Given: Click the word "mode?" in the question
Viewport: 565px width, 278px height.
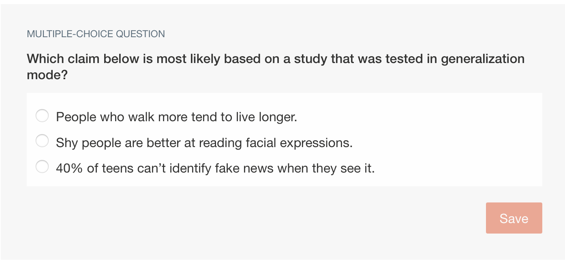Looking at the screenshot, I should pyautogui.click(x=47, y=75).
